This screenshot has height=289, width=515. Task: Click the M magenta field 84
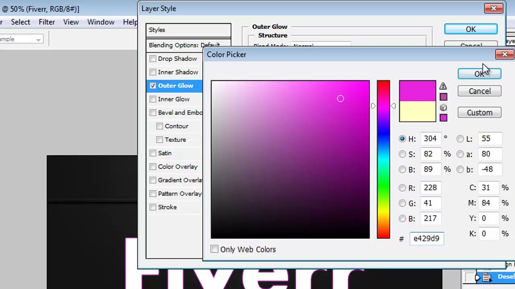coord(488,203)
